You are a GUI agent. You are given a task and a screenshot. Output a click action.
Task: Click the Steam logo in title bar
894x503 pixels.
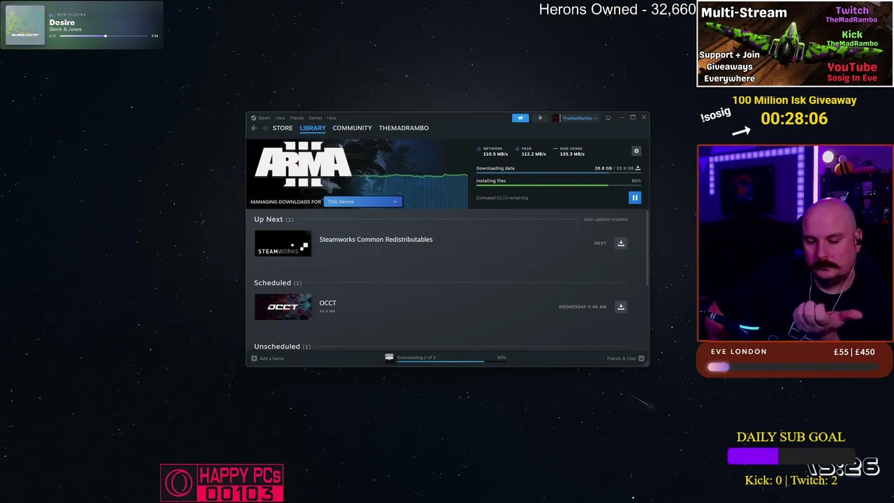(x=254, y=118)
